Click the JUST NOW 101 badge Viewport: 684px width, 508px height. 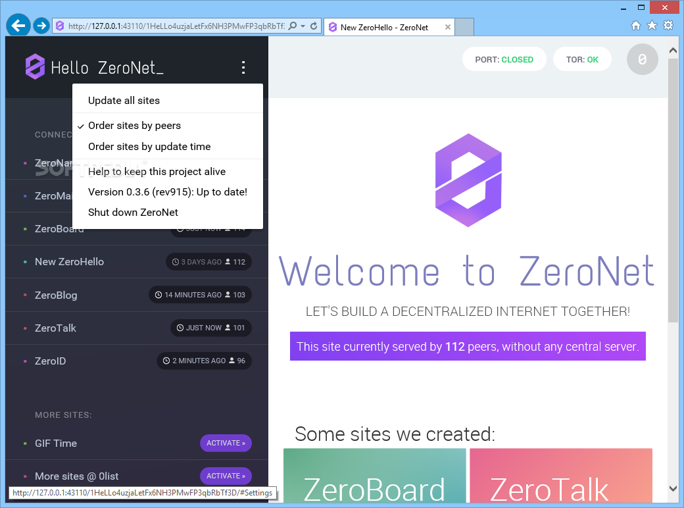[x=211, y=328]
